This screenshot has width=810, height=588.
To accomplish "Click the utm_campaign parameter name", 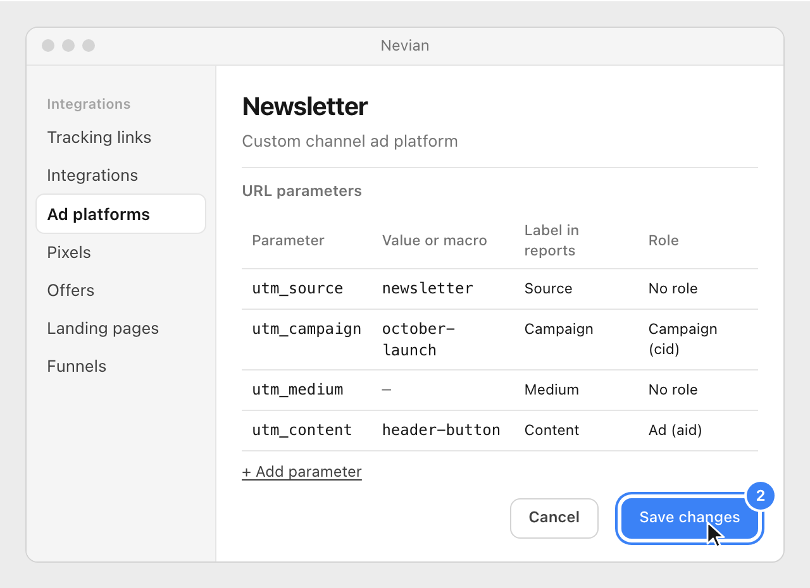I will click(x=307, y=329).
